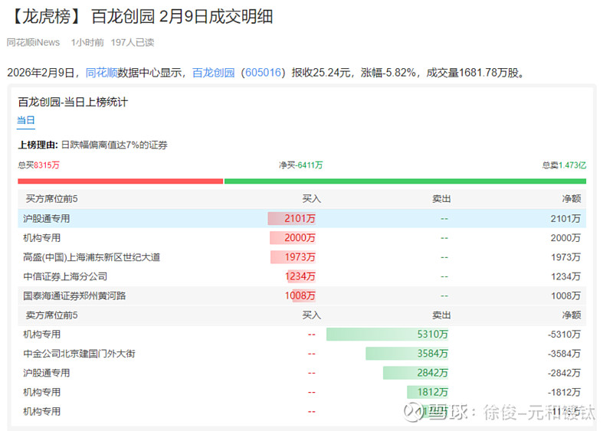Click the 1234万 buy amount bar
613x431 pixels.
click(300, 276)
